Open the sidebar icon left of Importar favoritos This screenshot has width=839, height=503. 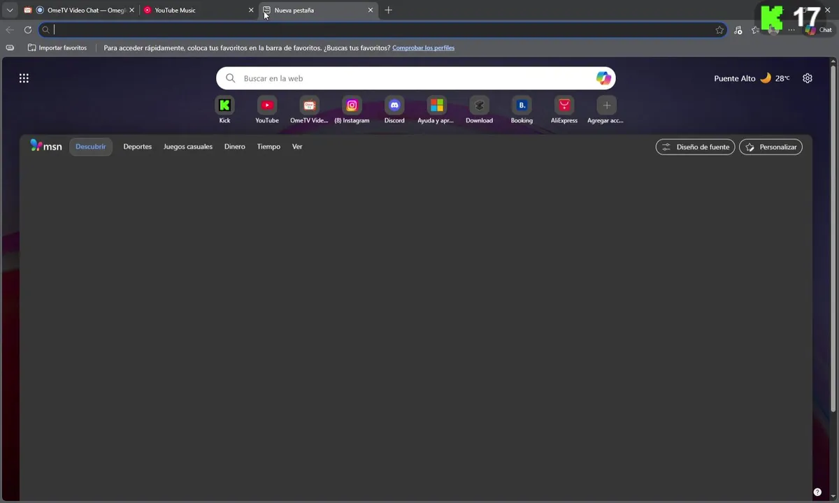(x=10, y=48)
